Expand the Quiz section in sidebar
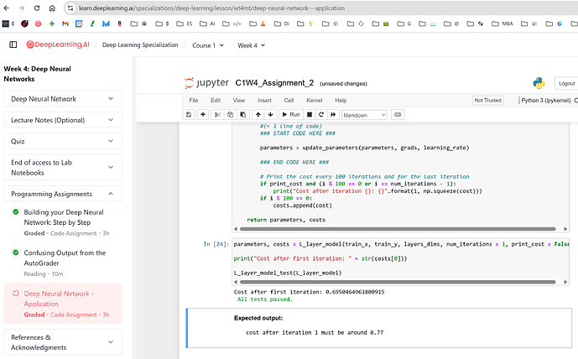 click(x=63, y=141)
